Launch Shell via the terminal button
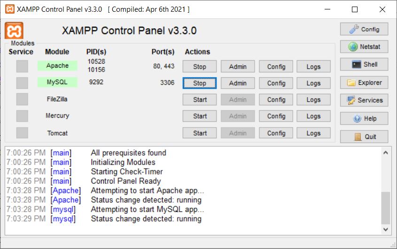397x249 pixels. coord(364,64)
